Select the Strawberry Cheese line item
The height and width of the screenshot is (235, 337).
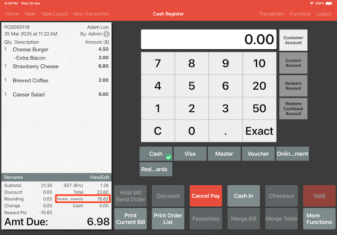(x=56, y=66)
